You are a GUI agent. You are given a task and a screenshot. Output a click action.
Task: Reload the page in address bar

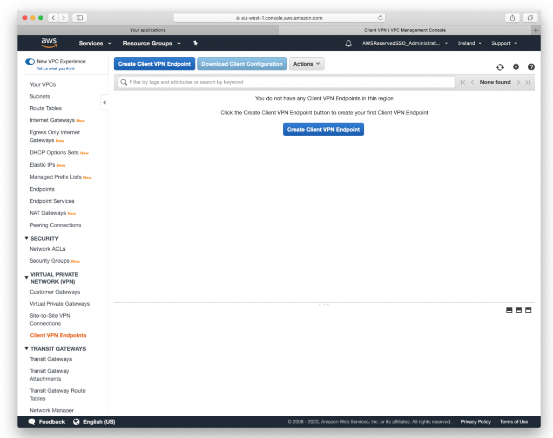click(380, 18)
